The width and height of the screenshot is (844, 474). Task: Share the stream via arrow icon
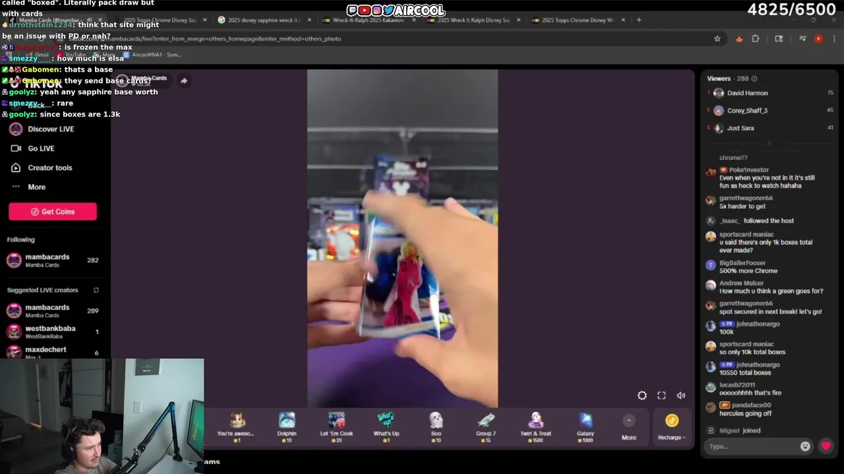(184, 81)
